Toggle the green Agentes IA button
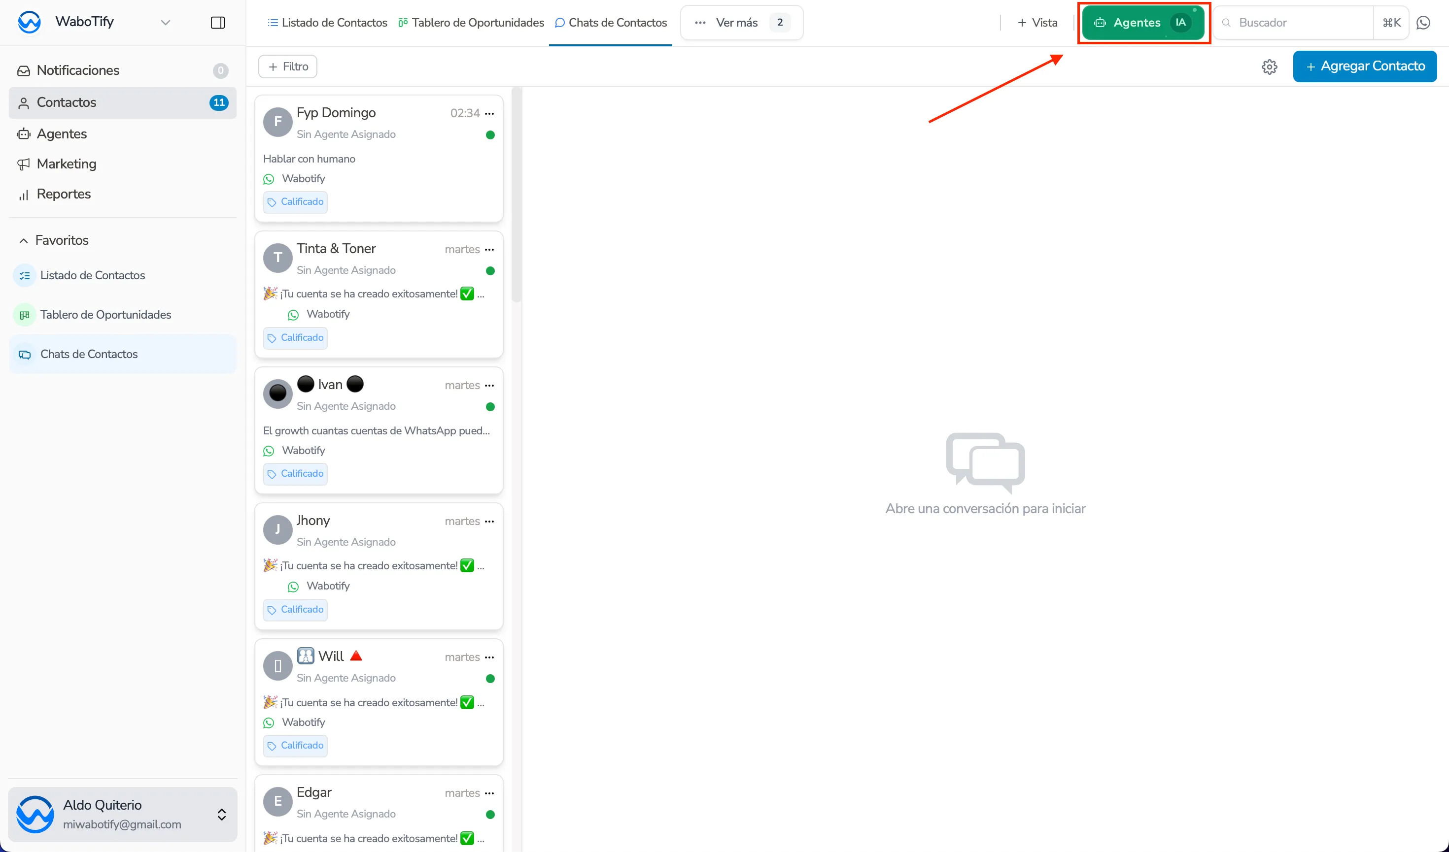 1142,22
